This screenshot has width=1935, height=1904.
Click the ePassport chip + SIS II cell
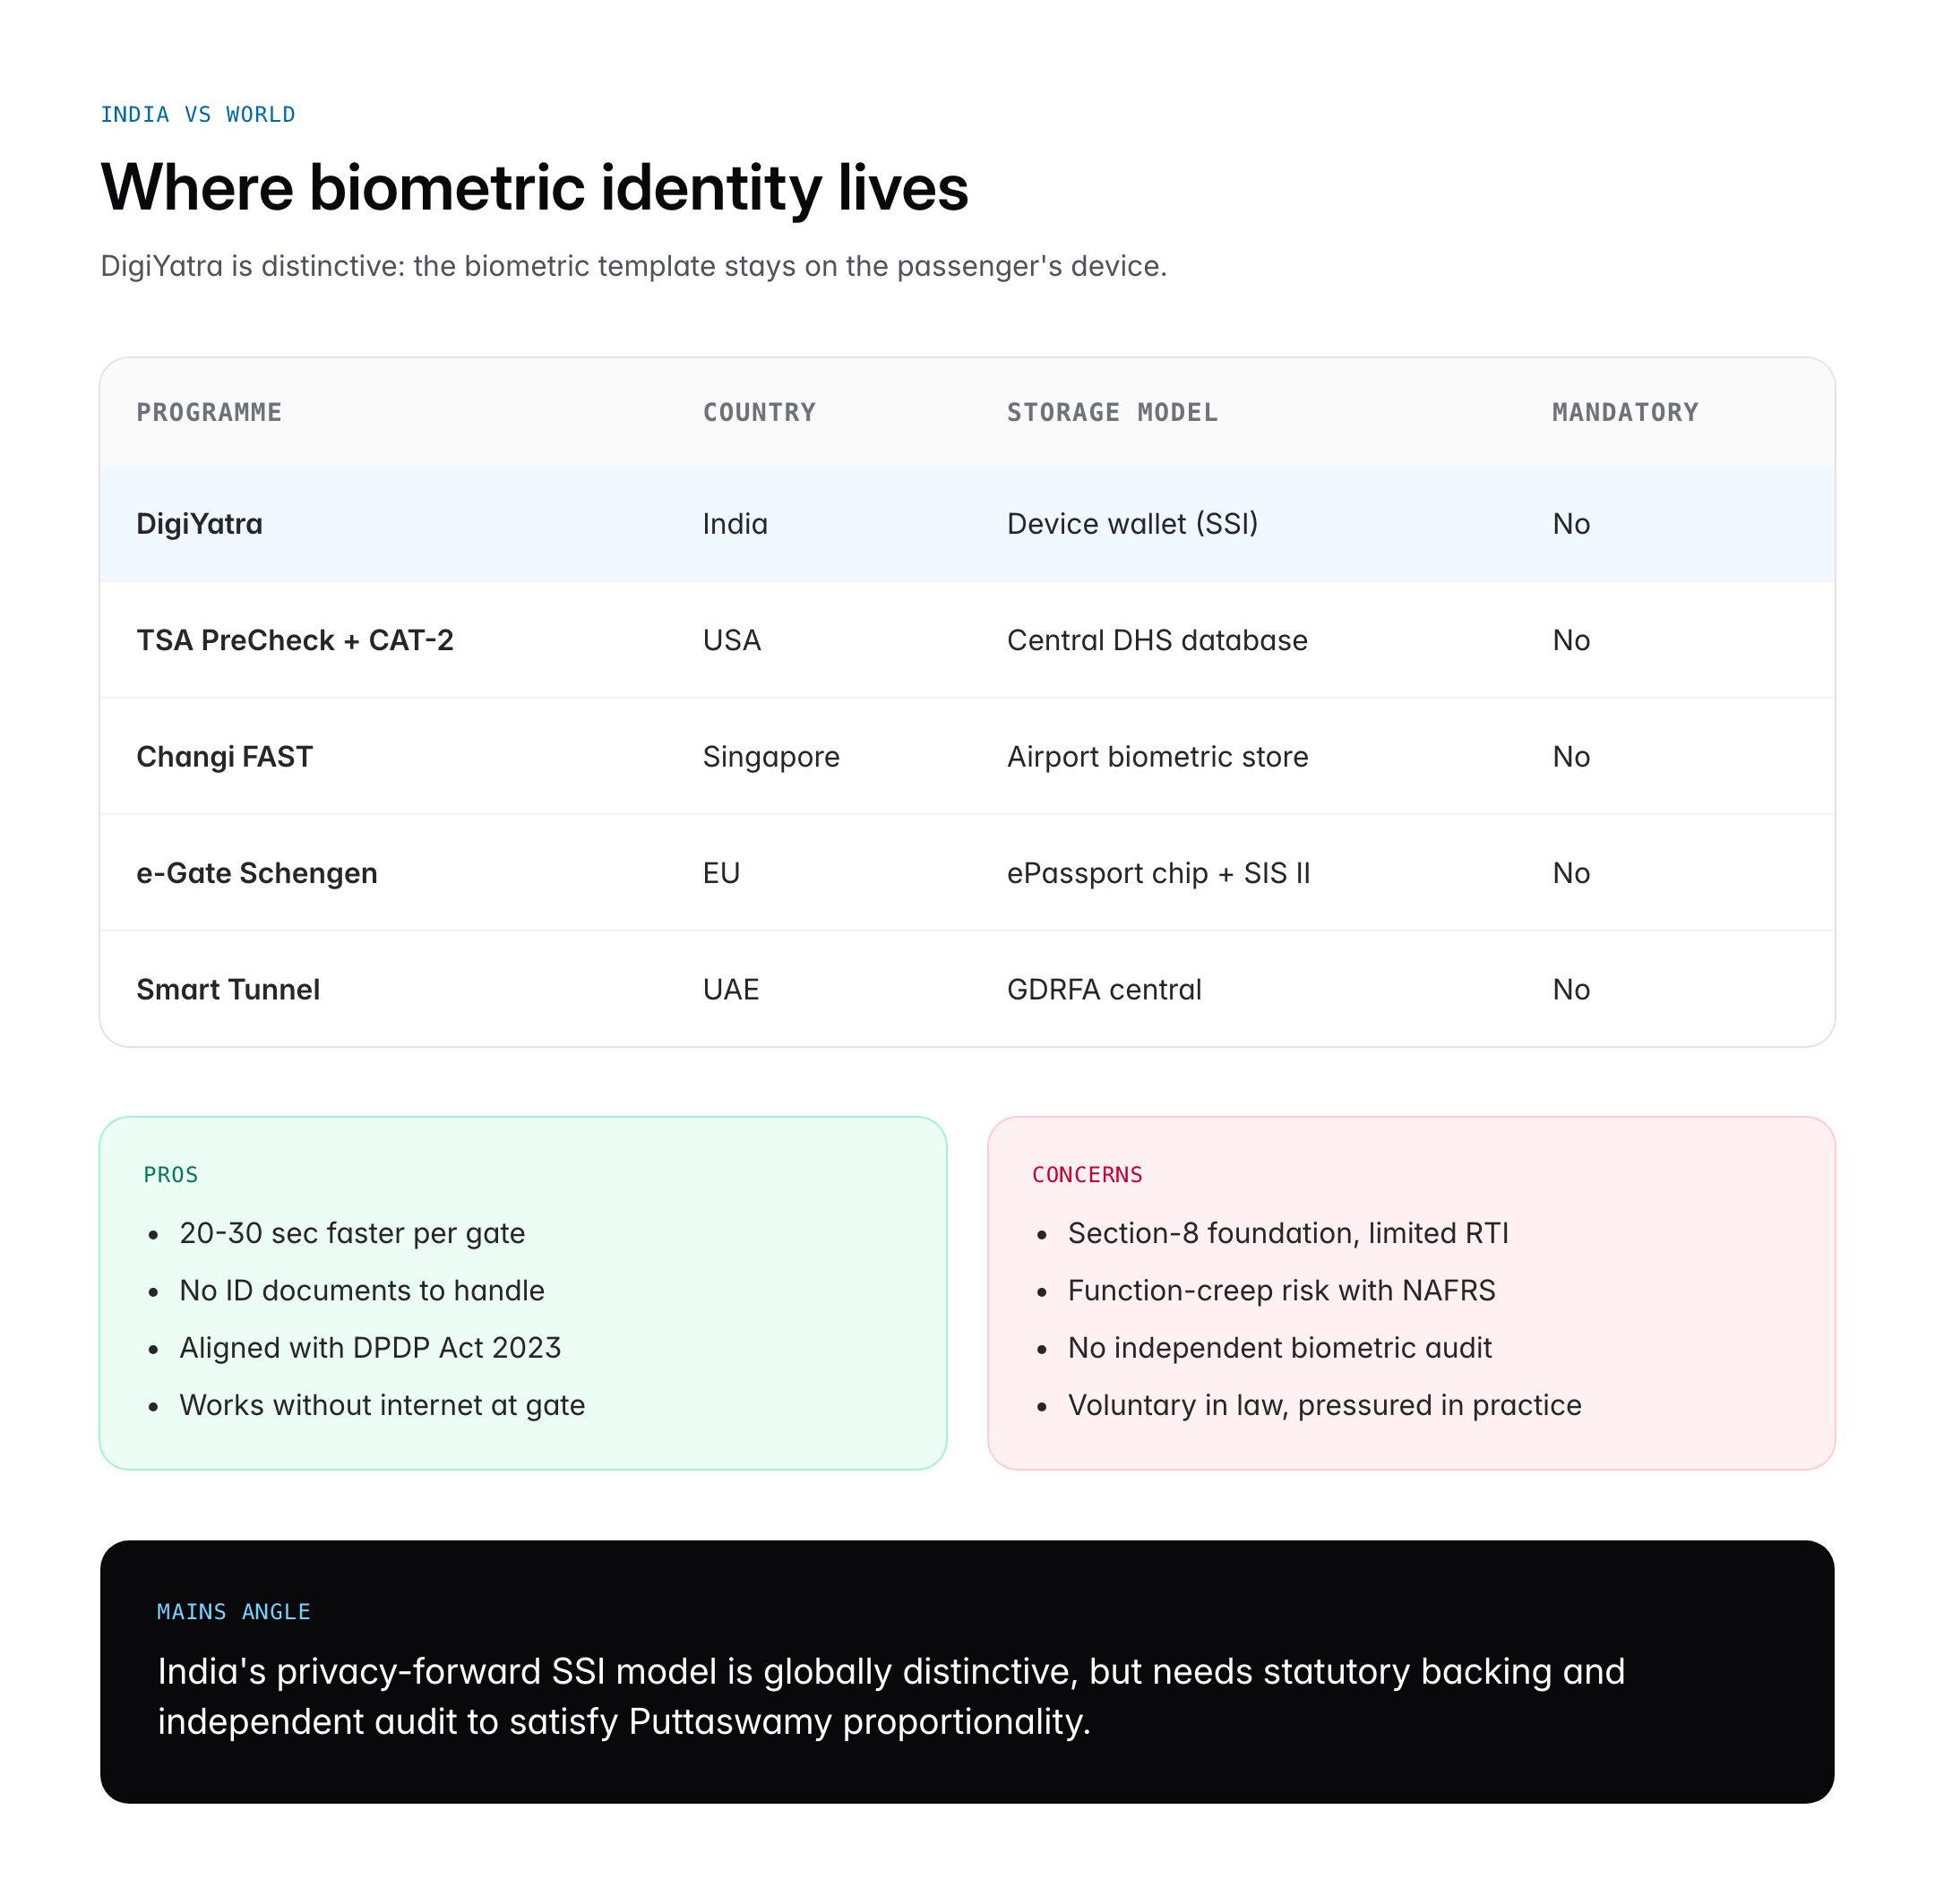point(1157,873)
